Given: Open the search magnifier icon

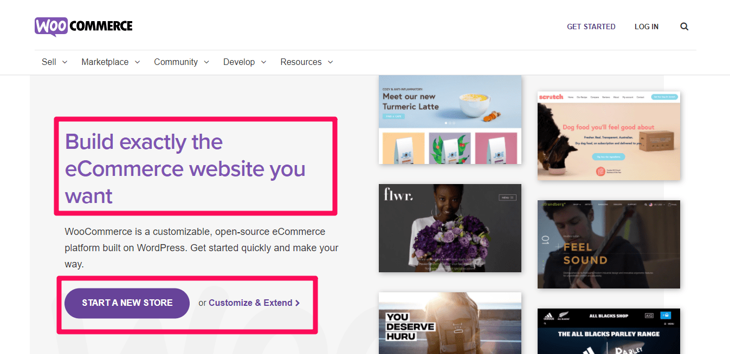Looking at the screenshot, I should (684, 27).
